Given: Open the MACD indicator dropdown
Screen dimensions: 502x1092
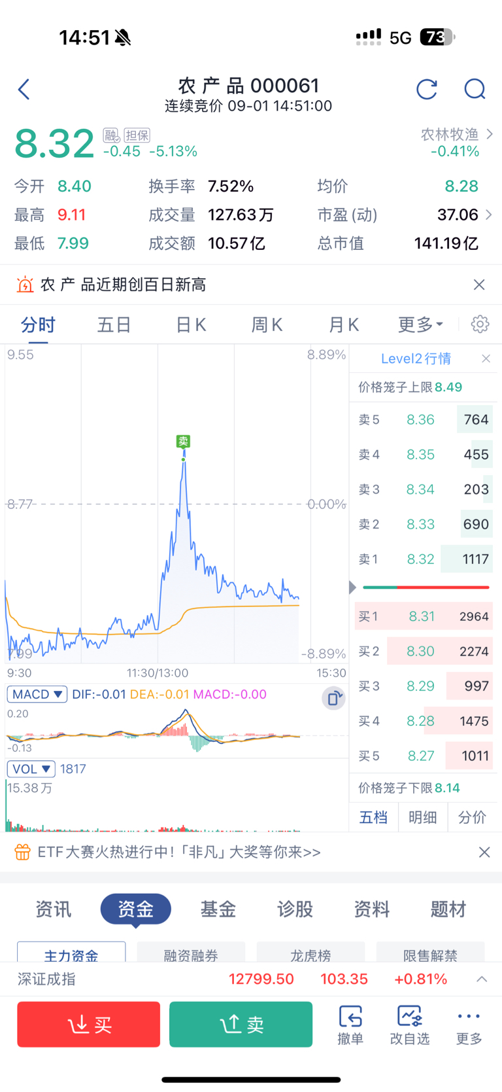Looking at the screenshot, I should [37, 694].
